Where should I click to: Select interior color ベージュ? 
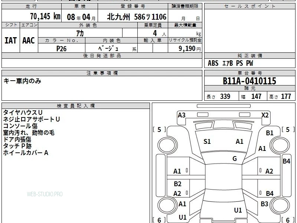pos(108,49)
